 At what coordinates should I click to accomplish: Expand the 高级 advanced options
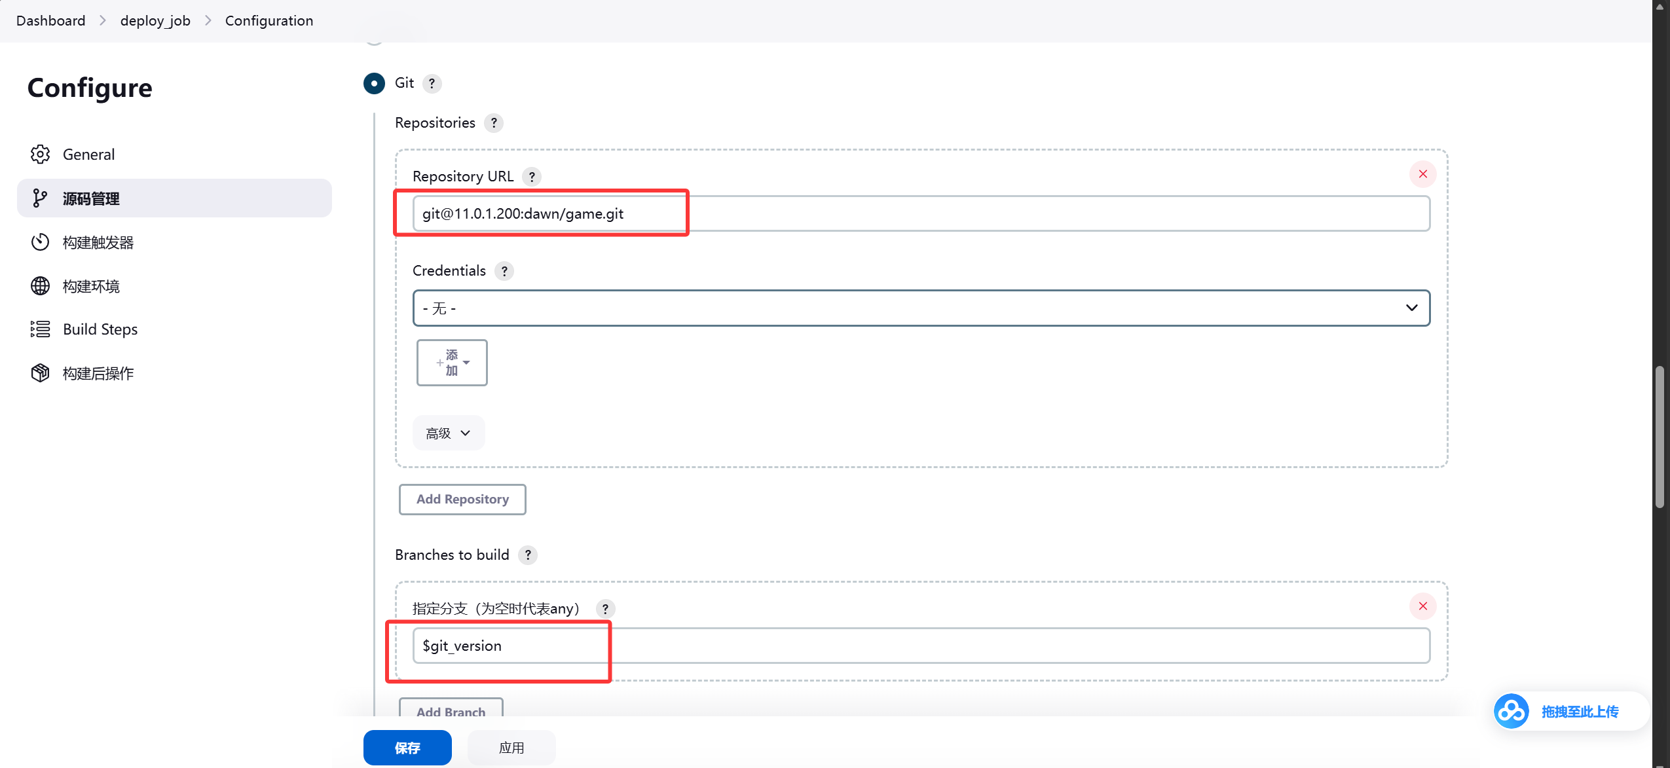click(x=449, y=433)
